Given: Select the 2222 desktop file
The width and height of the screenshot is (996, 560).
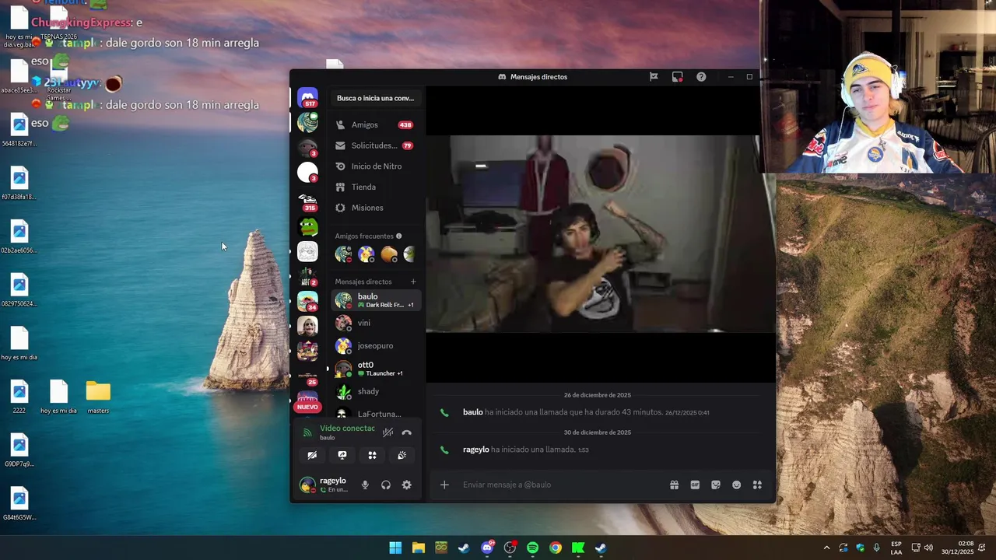Looking at the screenshot, I should point(19,397).
